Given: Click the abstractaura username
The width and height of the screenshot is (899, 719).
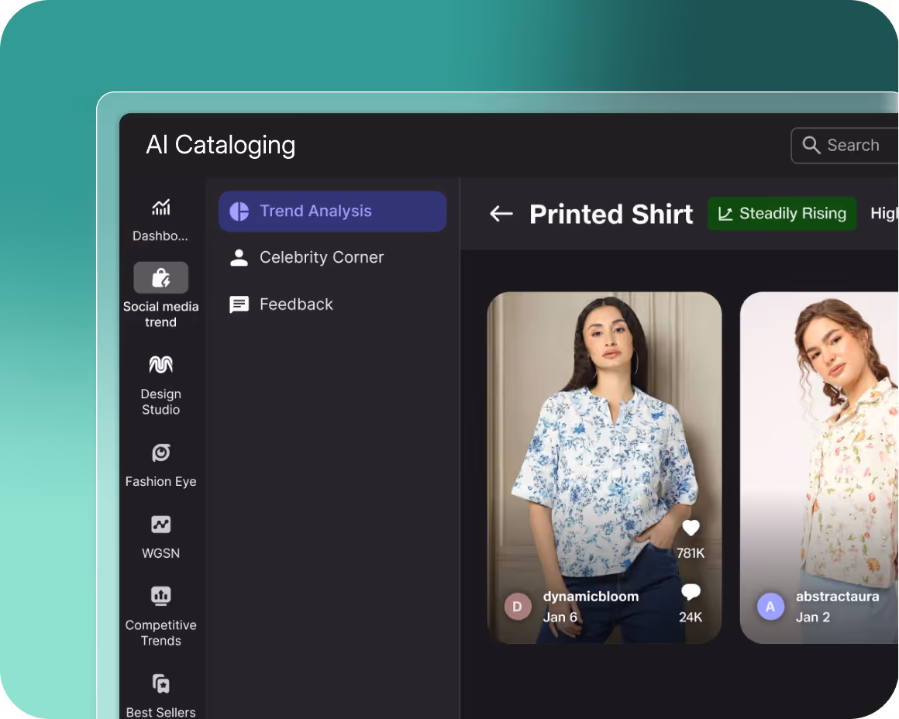Looking at the screenshot, I should point(837,597).
